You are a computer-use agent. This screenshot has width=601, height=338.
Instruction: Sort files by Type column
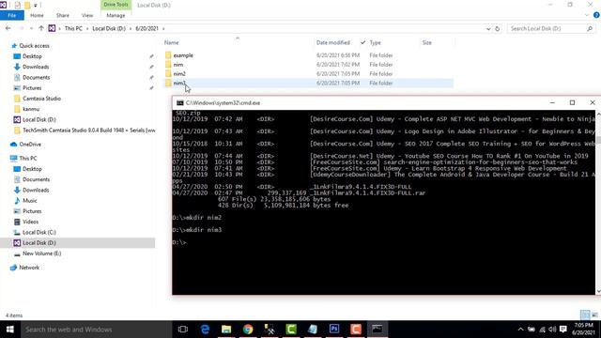pos(376,42)
